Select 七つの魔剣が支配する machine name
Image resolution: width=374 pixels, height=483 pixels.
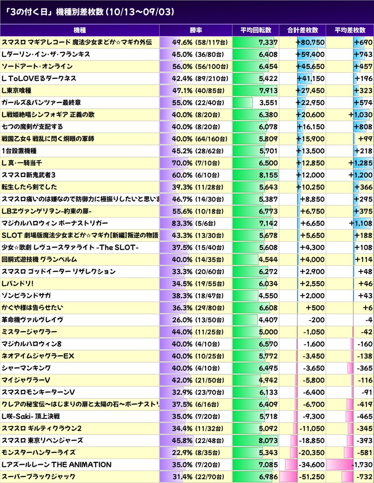click(x=32, y=126)
